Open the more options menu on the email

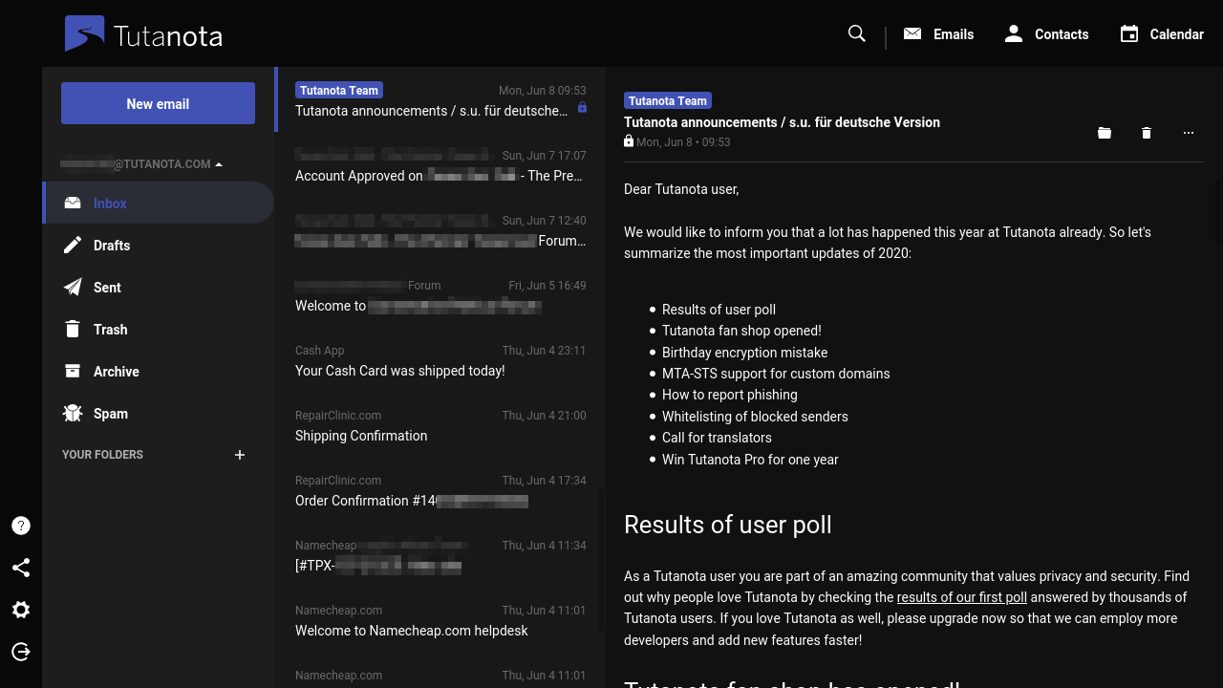(x=1189, y=133)
